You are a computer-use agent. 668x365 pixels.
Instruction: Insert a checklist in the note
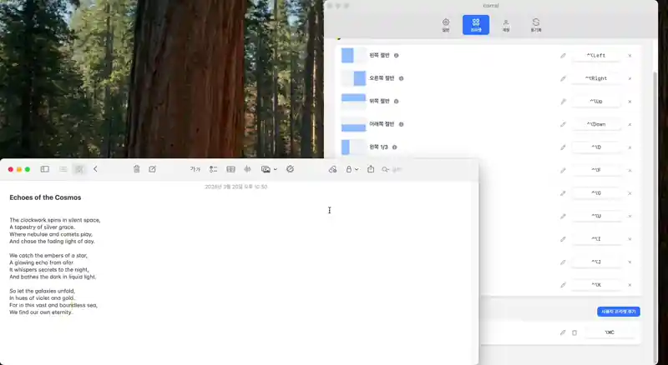pos(214,169)
